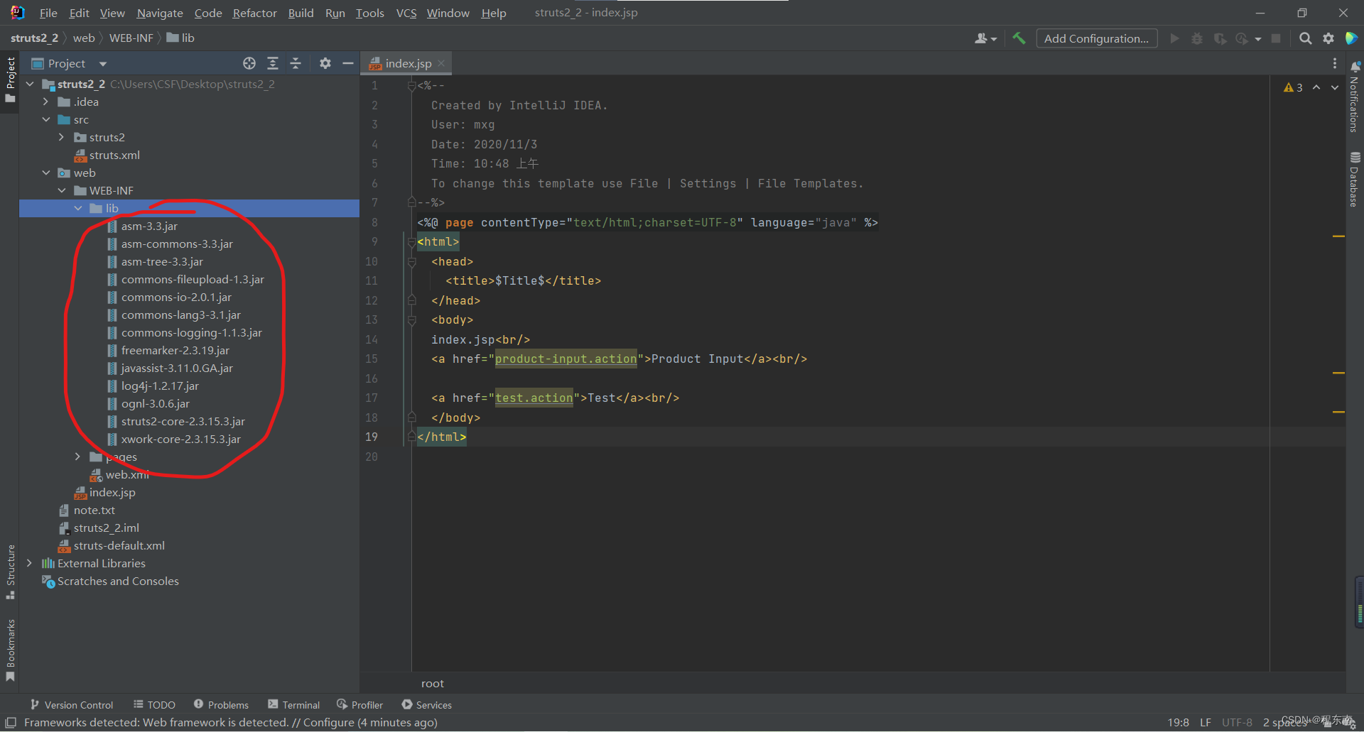Change the UTF-8 file encoding
The height and width of the screenshot is (732, 1364).
[1237, 722]
